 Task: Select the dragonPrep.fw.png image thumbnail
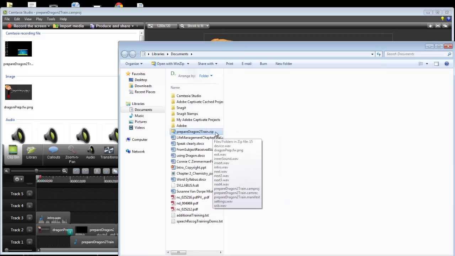pyautogui.click(x=18, y=92)
